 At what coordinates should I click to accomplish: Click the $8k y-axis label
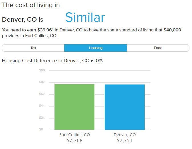[x=42, y=82]
